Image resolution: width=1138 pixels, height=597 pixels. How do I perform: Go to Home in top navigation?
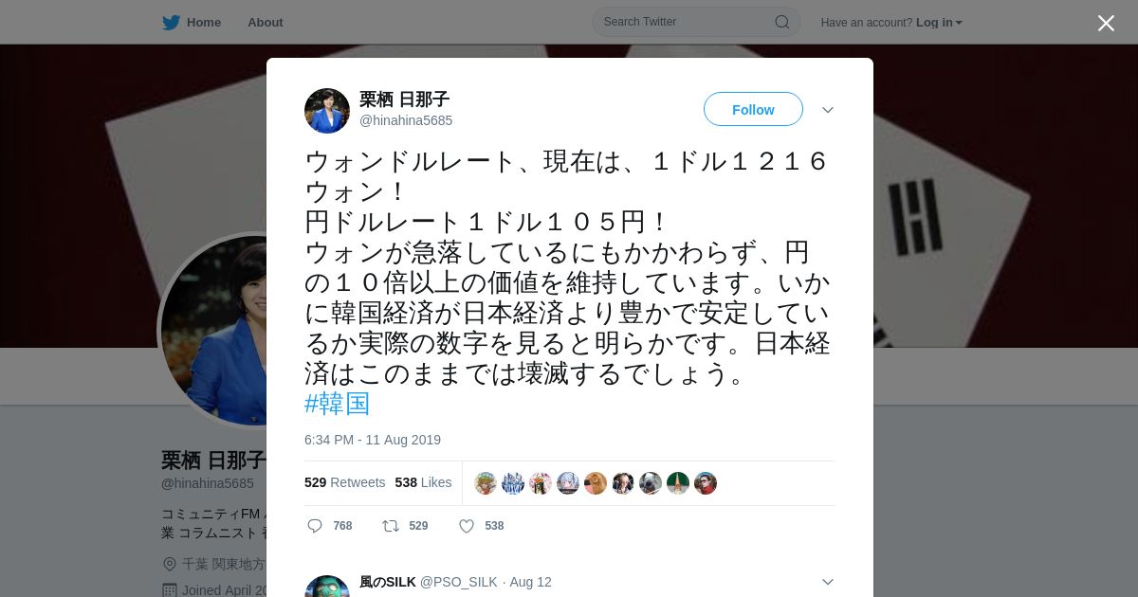tap(204, 23)
